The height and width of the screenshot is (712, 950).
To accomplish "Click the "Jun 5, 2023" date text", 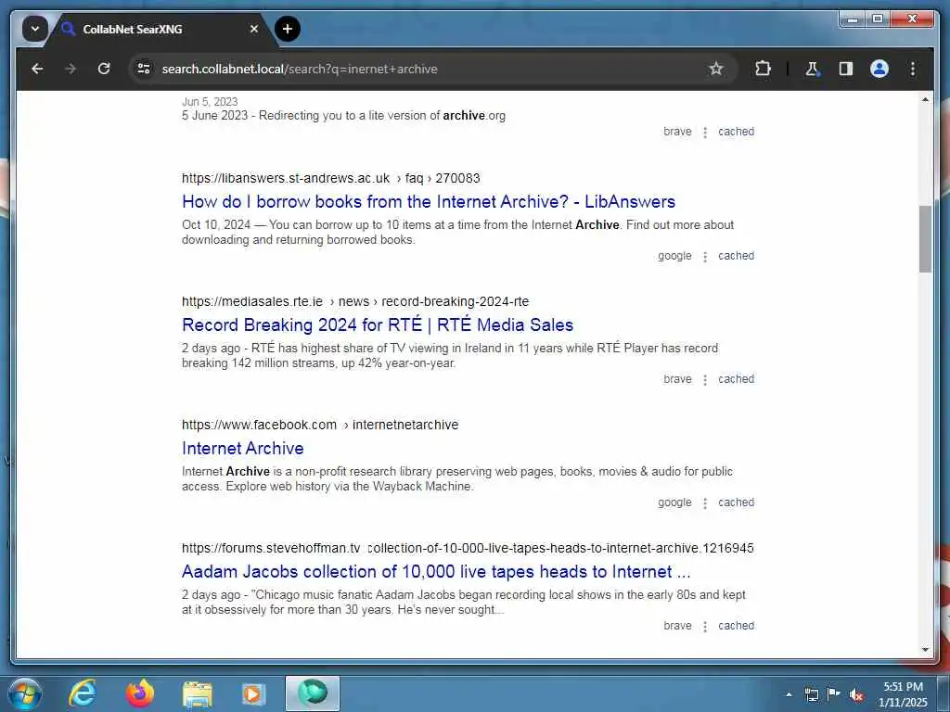I will coord(210,102).
